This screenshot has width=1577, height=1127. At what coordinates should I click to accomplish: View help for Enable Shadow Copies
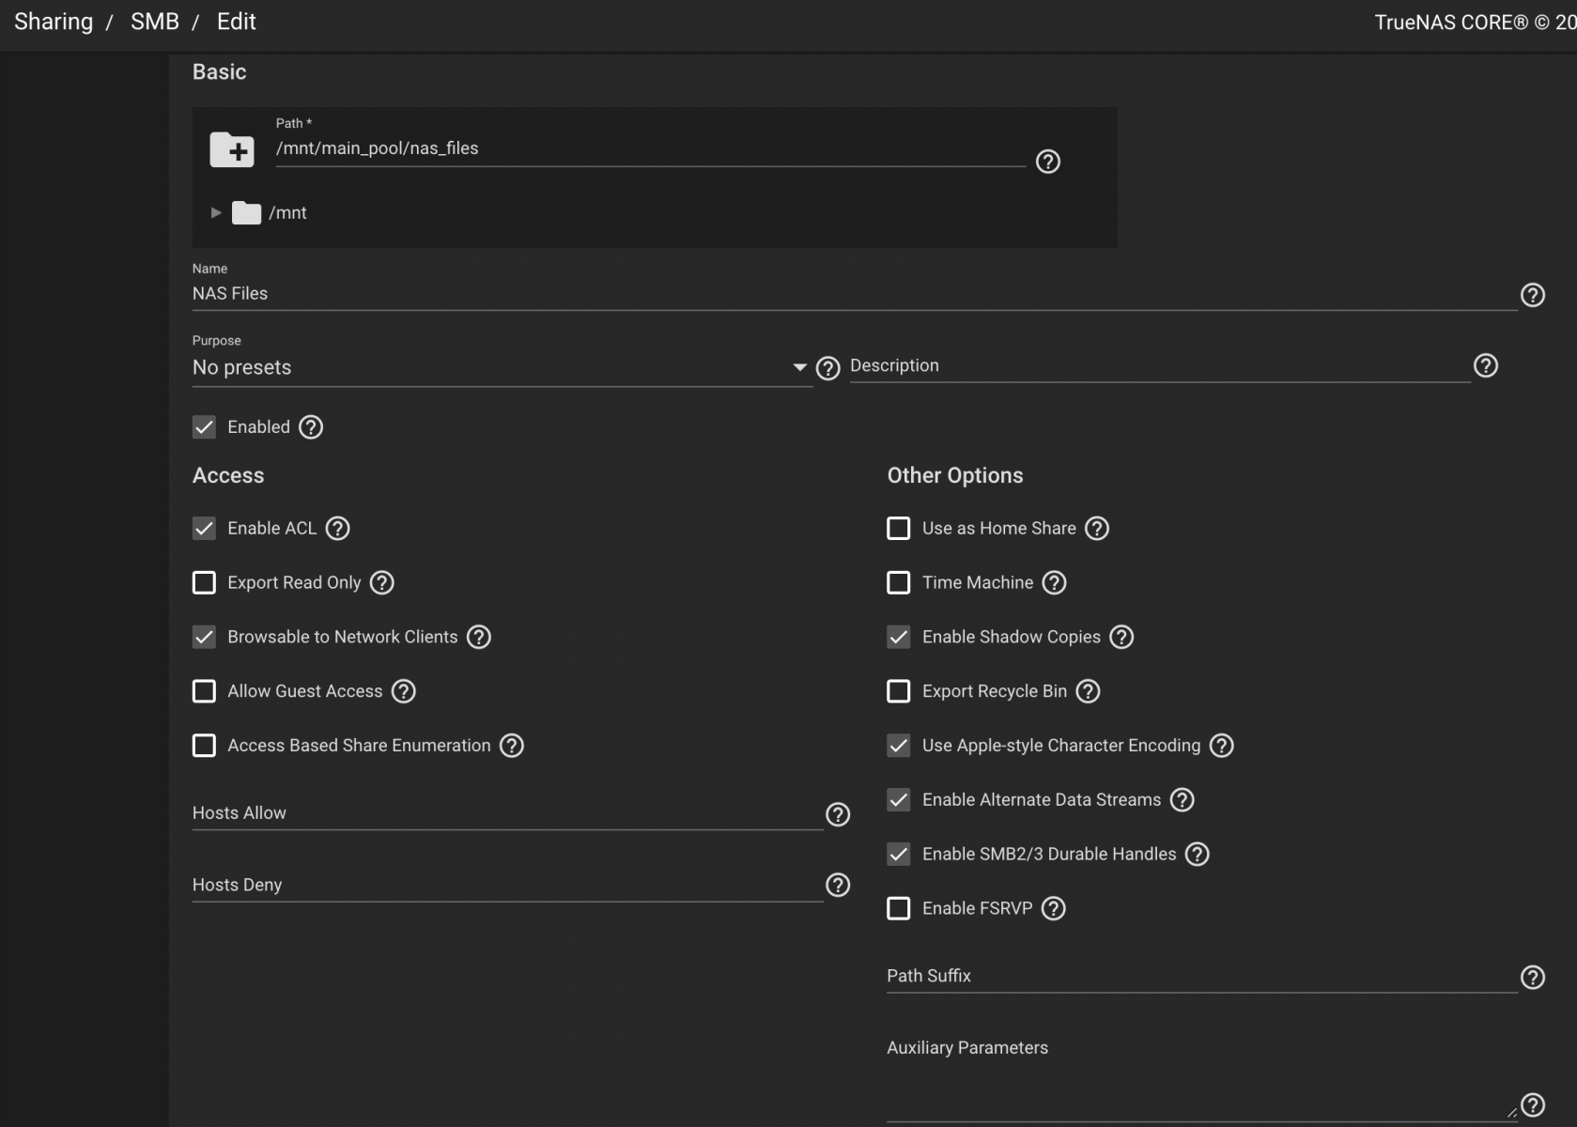1121,638
